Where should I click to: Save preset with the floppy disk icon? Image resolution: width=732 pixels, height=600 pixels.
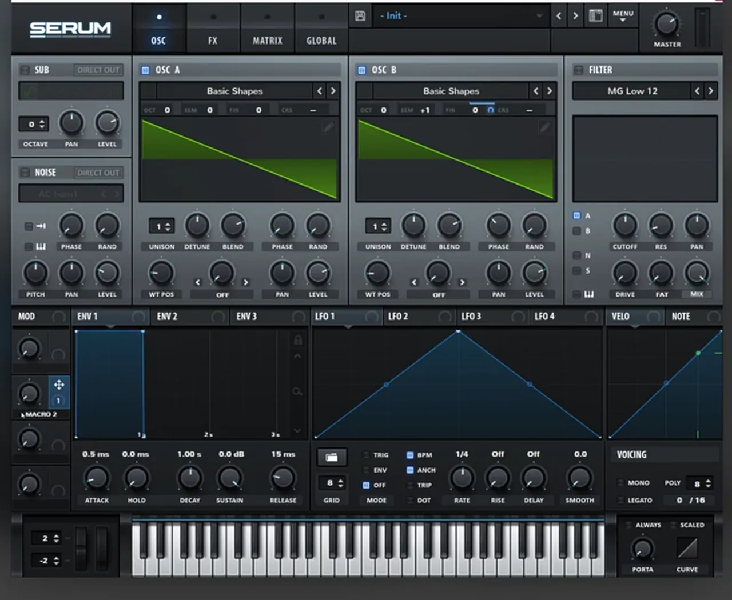tap(360, 16)
